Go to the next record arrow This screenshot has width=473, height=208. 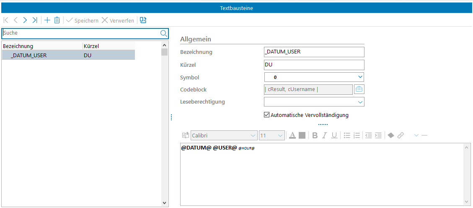pyautogui.click(x=25, y=20)
